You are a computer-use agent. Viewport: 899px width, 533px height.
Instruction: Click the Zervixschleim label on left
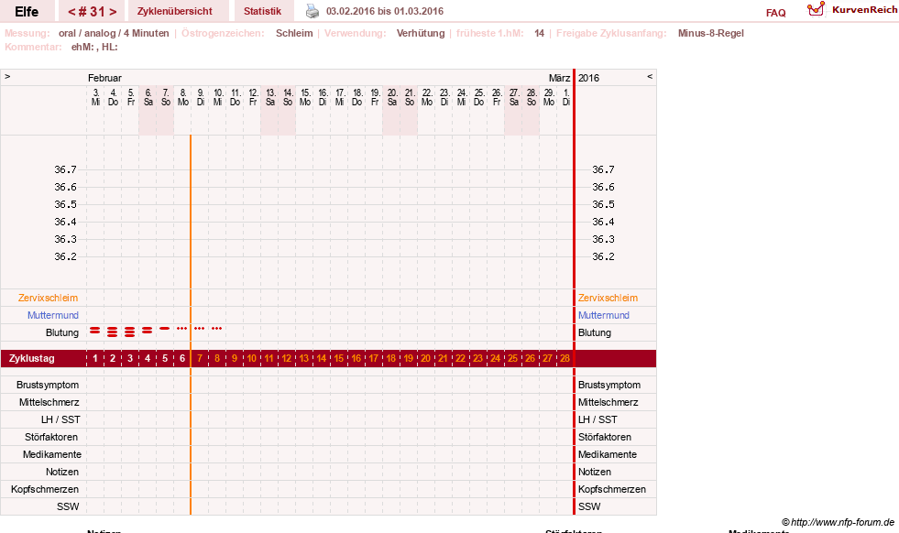click(x=49, y=298)
